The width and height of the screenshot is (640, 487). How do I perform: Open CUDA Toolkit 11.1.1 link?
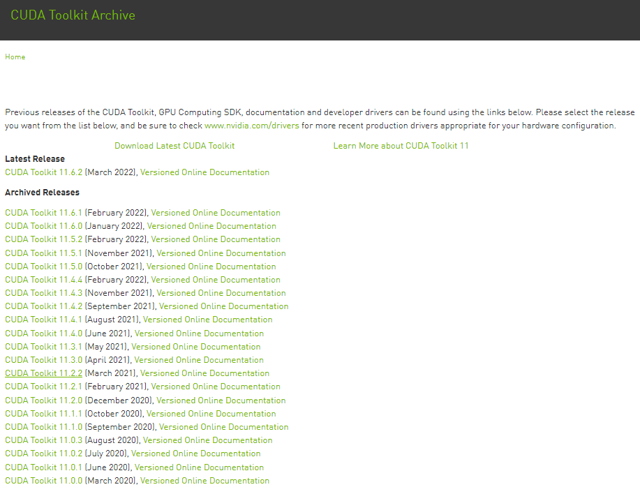click(44, 414)
